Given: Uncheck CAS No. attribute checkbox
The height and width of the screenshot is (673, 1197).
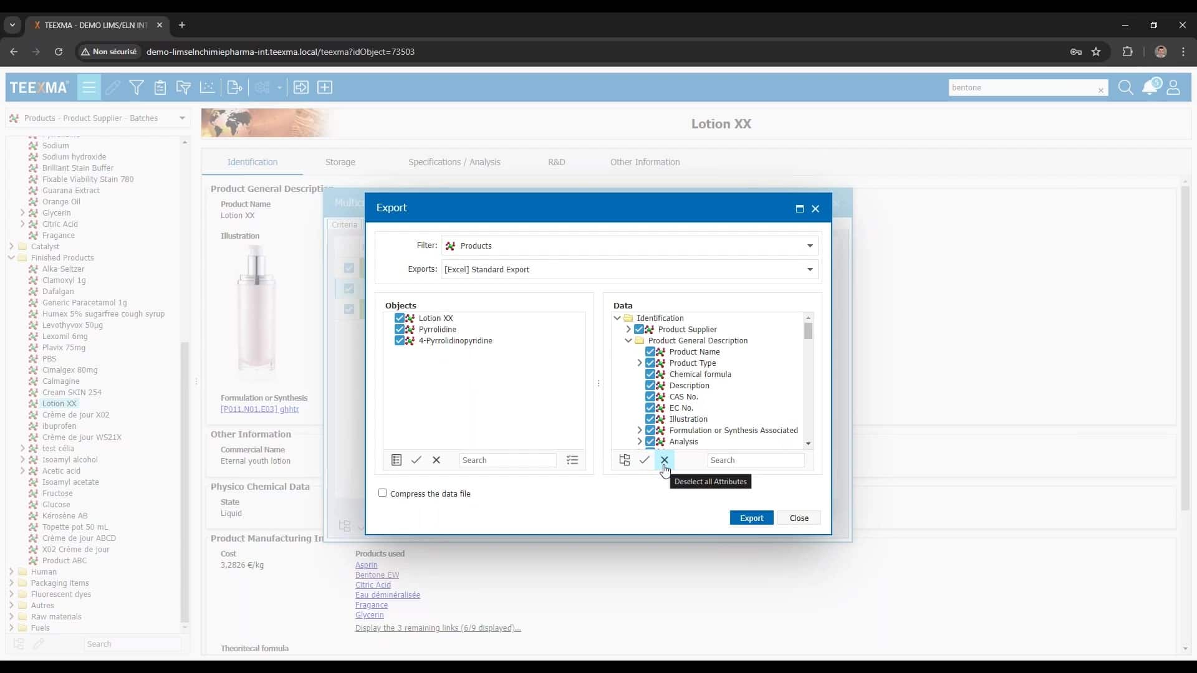Looking at the screenshot, I should [x=650, y=396].
